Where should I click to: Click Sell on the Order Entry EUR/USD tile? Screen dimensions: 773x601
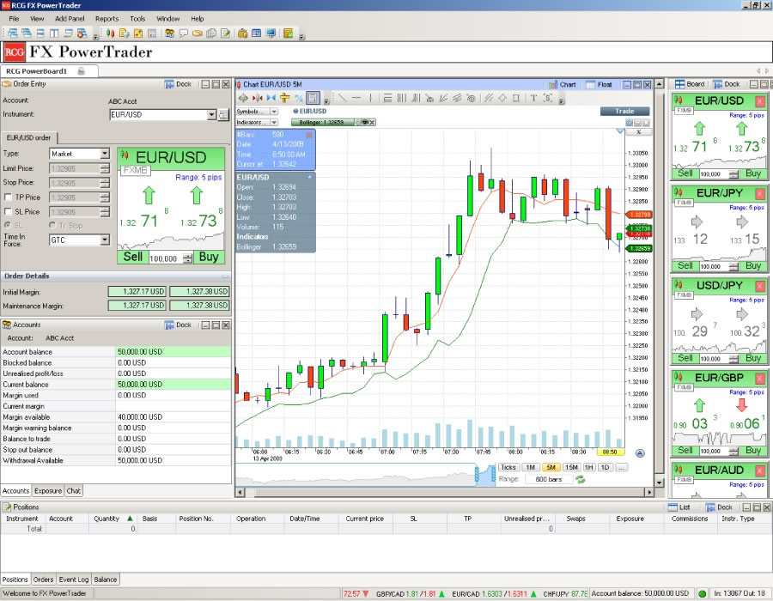133,258
